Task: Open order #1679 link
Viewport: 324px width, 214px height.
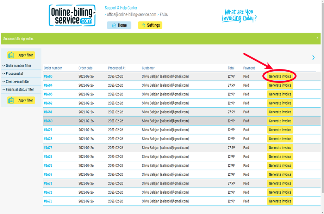Action: (x=48, y=130)
